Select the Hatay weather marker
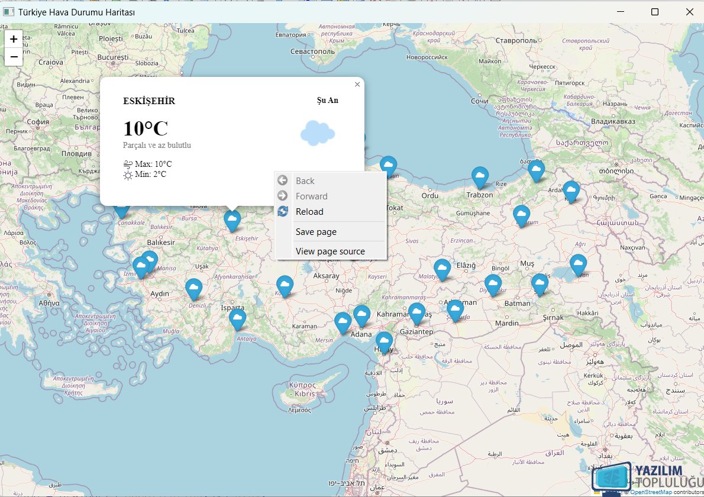Viewport: 704px width, 497px height. pos(384,343)
